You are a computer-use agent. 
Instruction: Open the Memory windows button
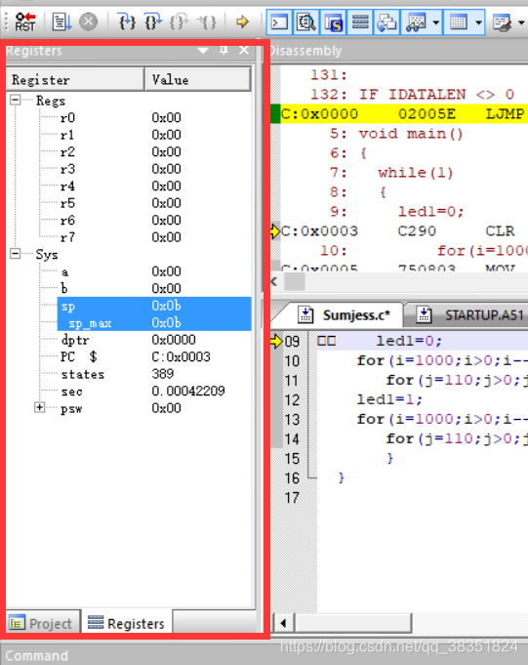[459, 22]
